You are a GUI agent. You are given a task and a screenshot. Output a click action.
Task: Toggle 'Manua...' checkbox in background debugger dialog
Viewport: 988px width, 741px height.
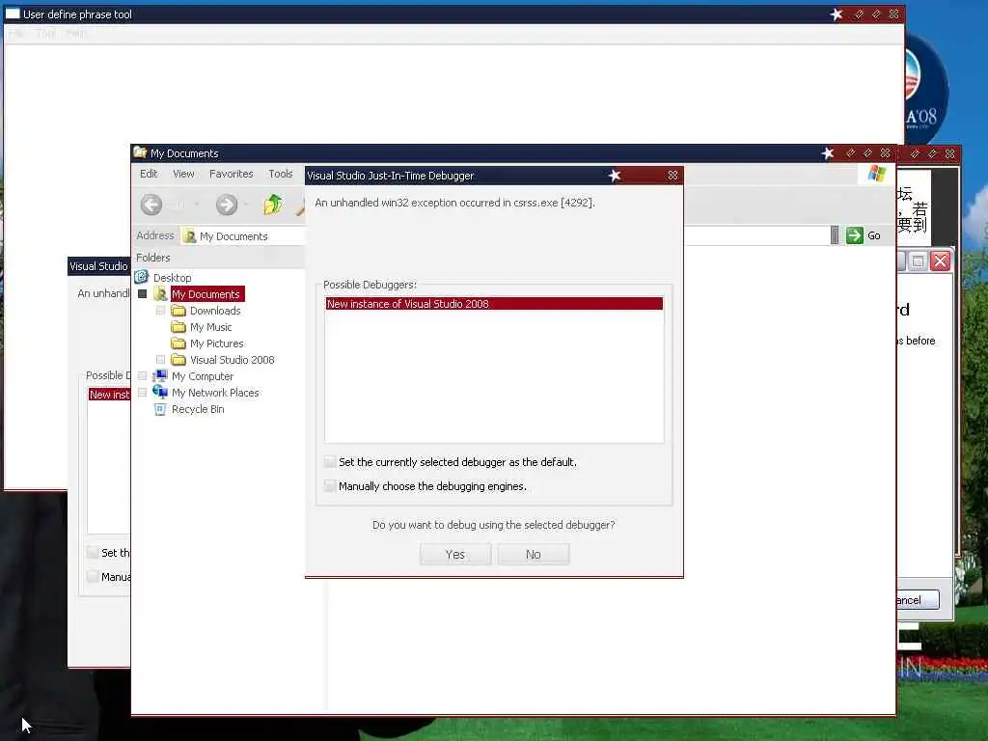pyautogui.click(x=93, y=577)
